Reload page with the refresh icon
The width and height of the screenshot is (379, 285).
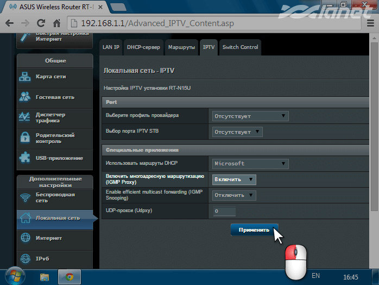(x=41, y=24)
